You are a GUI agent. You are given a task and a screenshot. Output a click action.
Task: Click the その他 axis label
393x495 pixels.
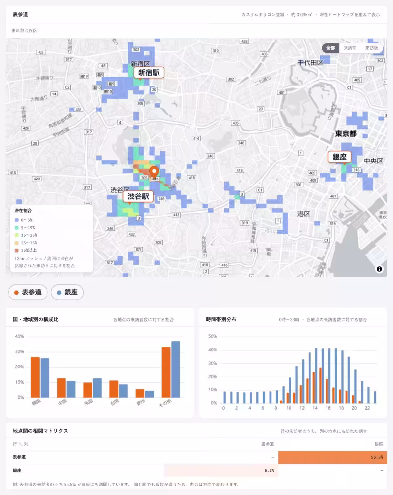point(165,403)
